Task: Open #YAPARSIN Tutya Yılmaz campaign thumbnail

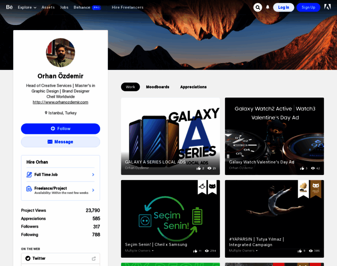Action: coord(274,219)
